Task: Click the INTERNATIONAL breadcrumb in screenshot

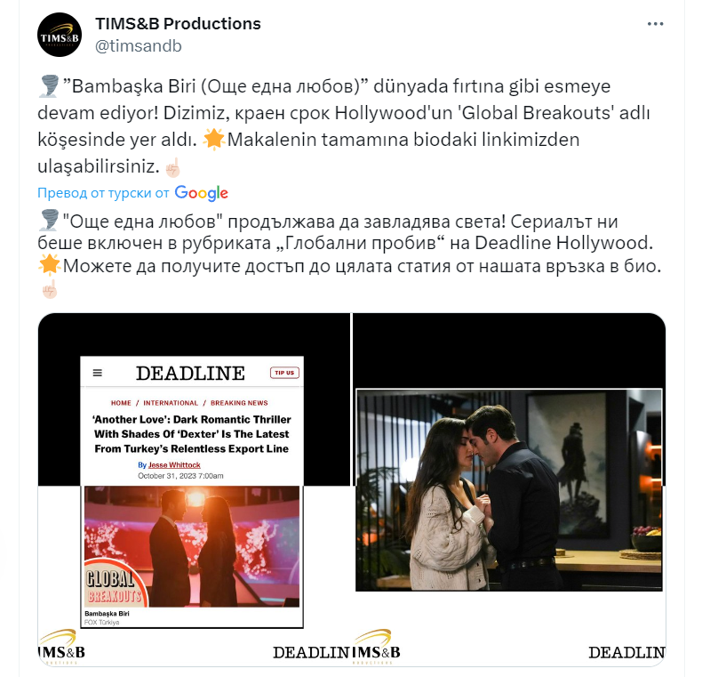Action: click(x=171, y=403)
